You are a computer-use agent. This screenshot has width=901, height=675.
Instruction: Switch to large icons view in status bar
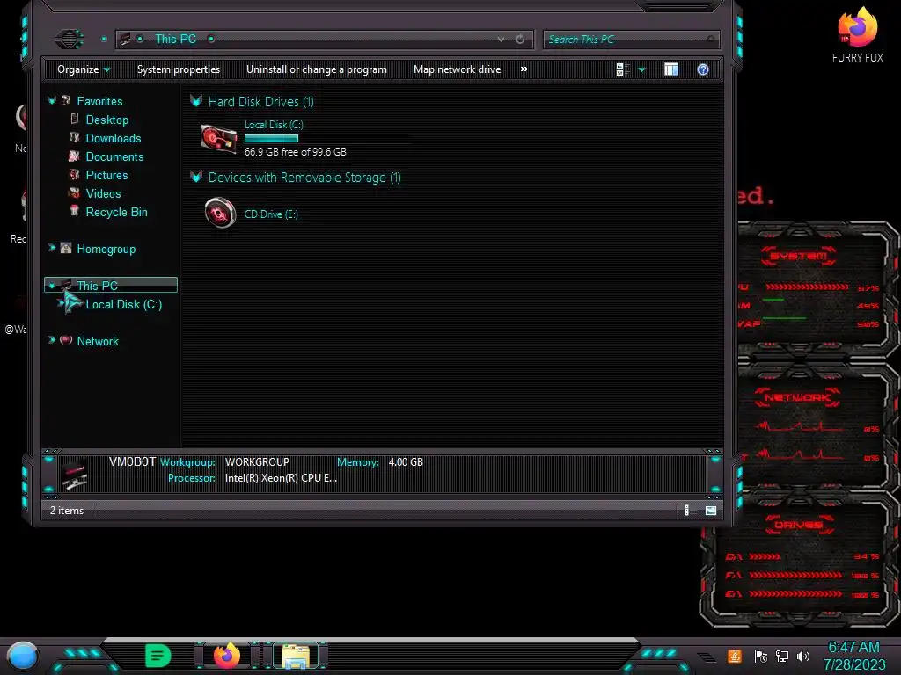pos(711,511)
